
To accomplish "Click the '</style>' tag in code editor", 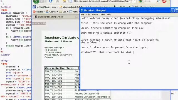I will tap(6, 7).
